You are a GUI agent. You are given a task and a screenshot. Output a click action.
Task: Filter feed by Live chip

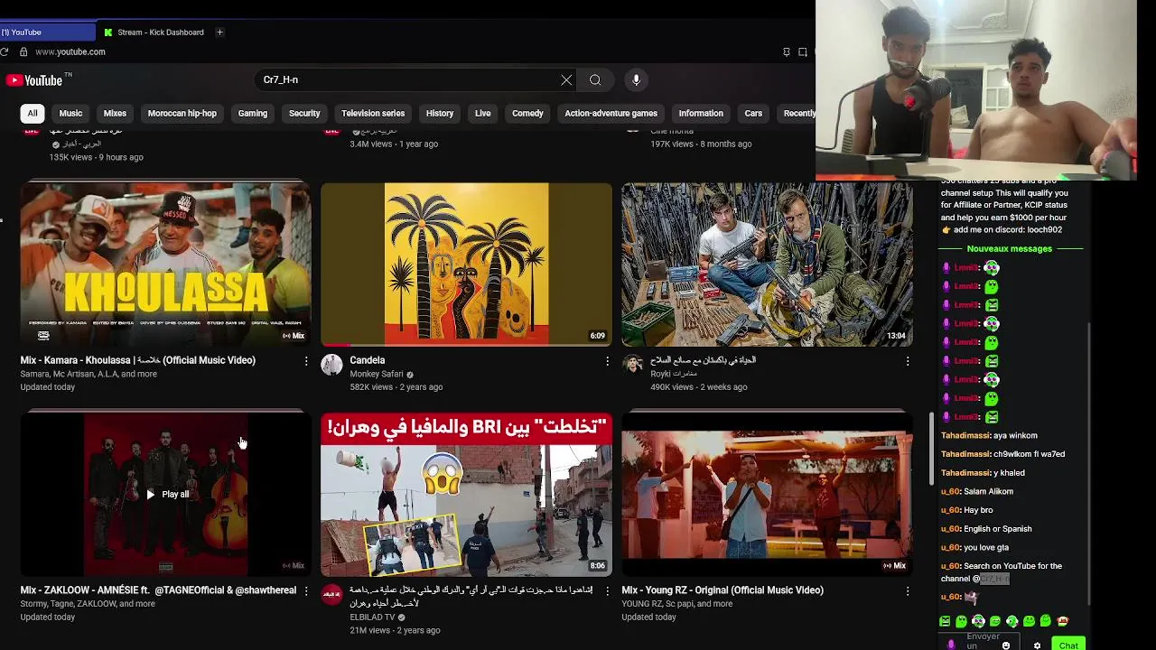(483, 114)
